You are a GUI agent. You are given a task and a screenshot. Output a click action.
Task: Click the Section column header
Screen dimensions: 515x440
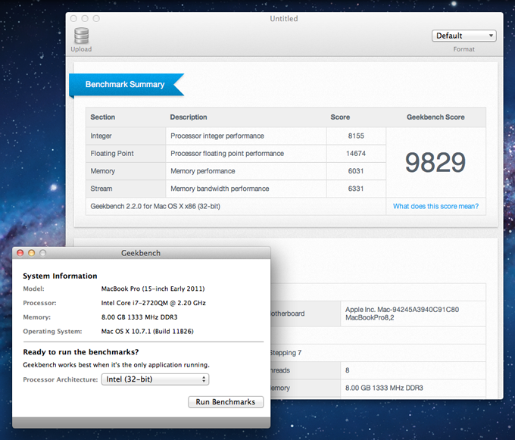pyautogui.click(x=103, y=117)
